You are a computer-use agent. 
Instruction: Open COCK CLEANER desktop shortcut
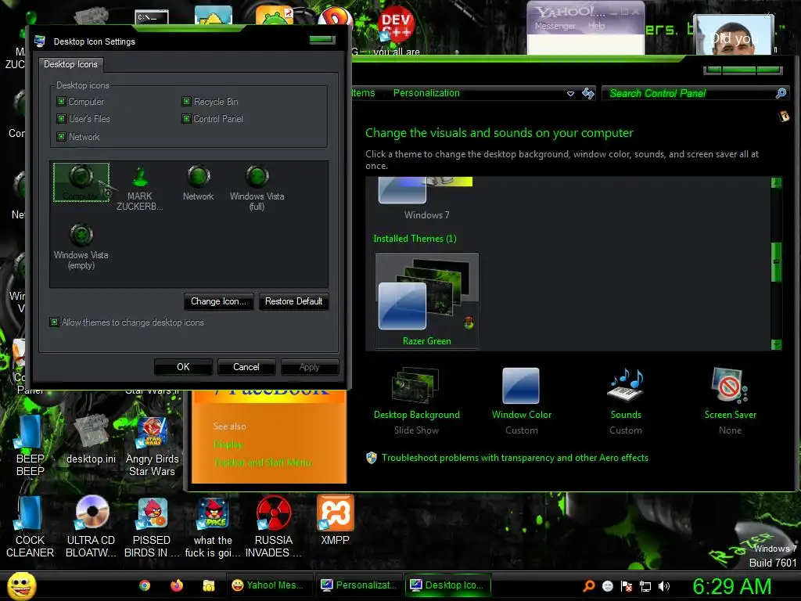(x=30, y=527)
